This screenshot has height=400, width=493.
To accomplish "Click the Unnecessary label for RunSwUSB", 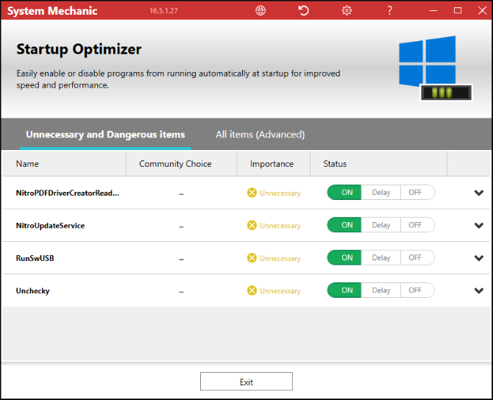I will 280,258.
